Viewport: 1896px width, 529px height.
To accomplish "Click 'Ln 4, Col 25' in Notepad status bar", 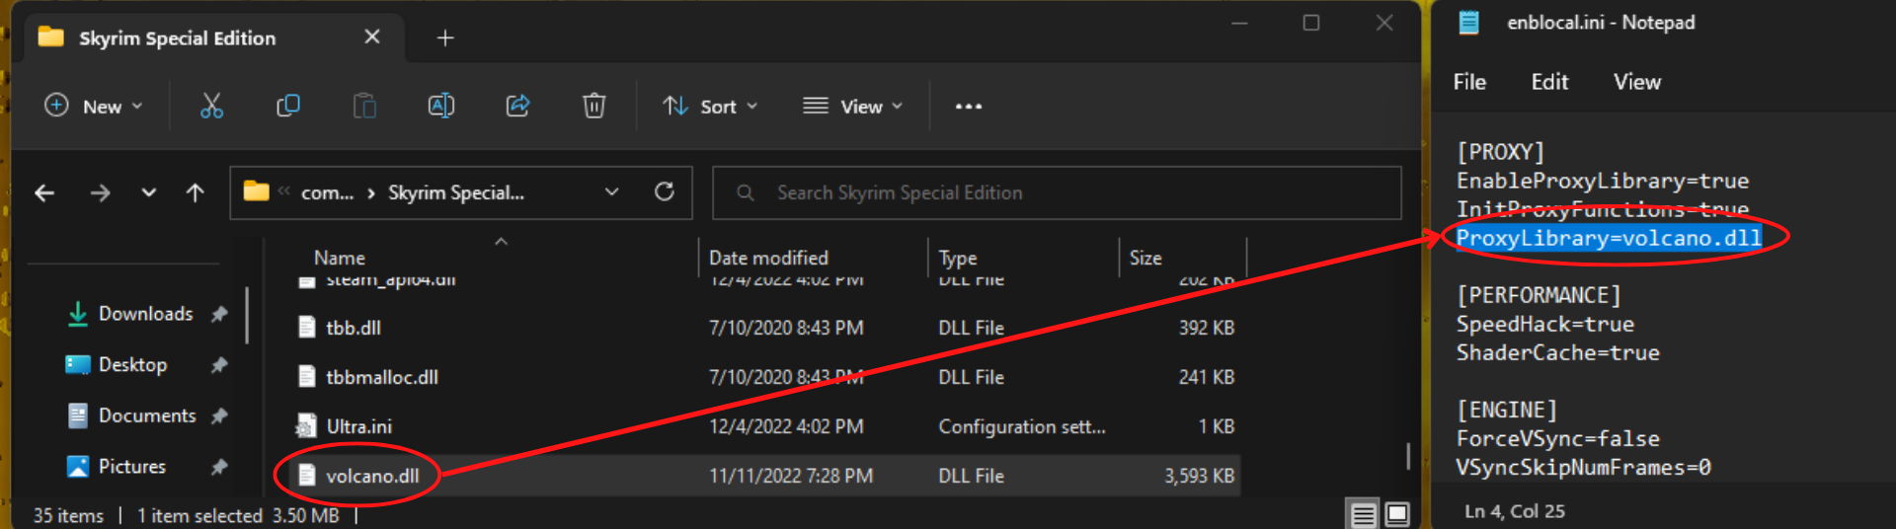I will point(1515,511).
